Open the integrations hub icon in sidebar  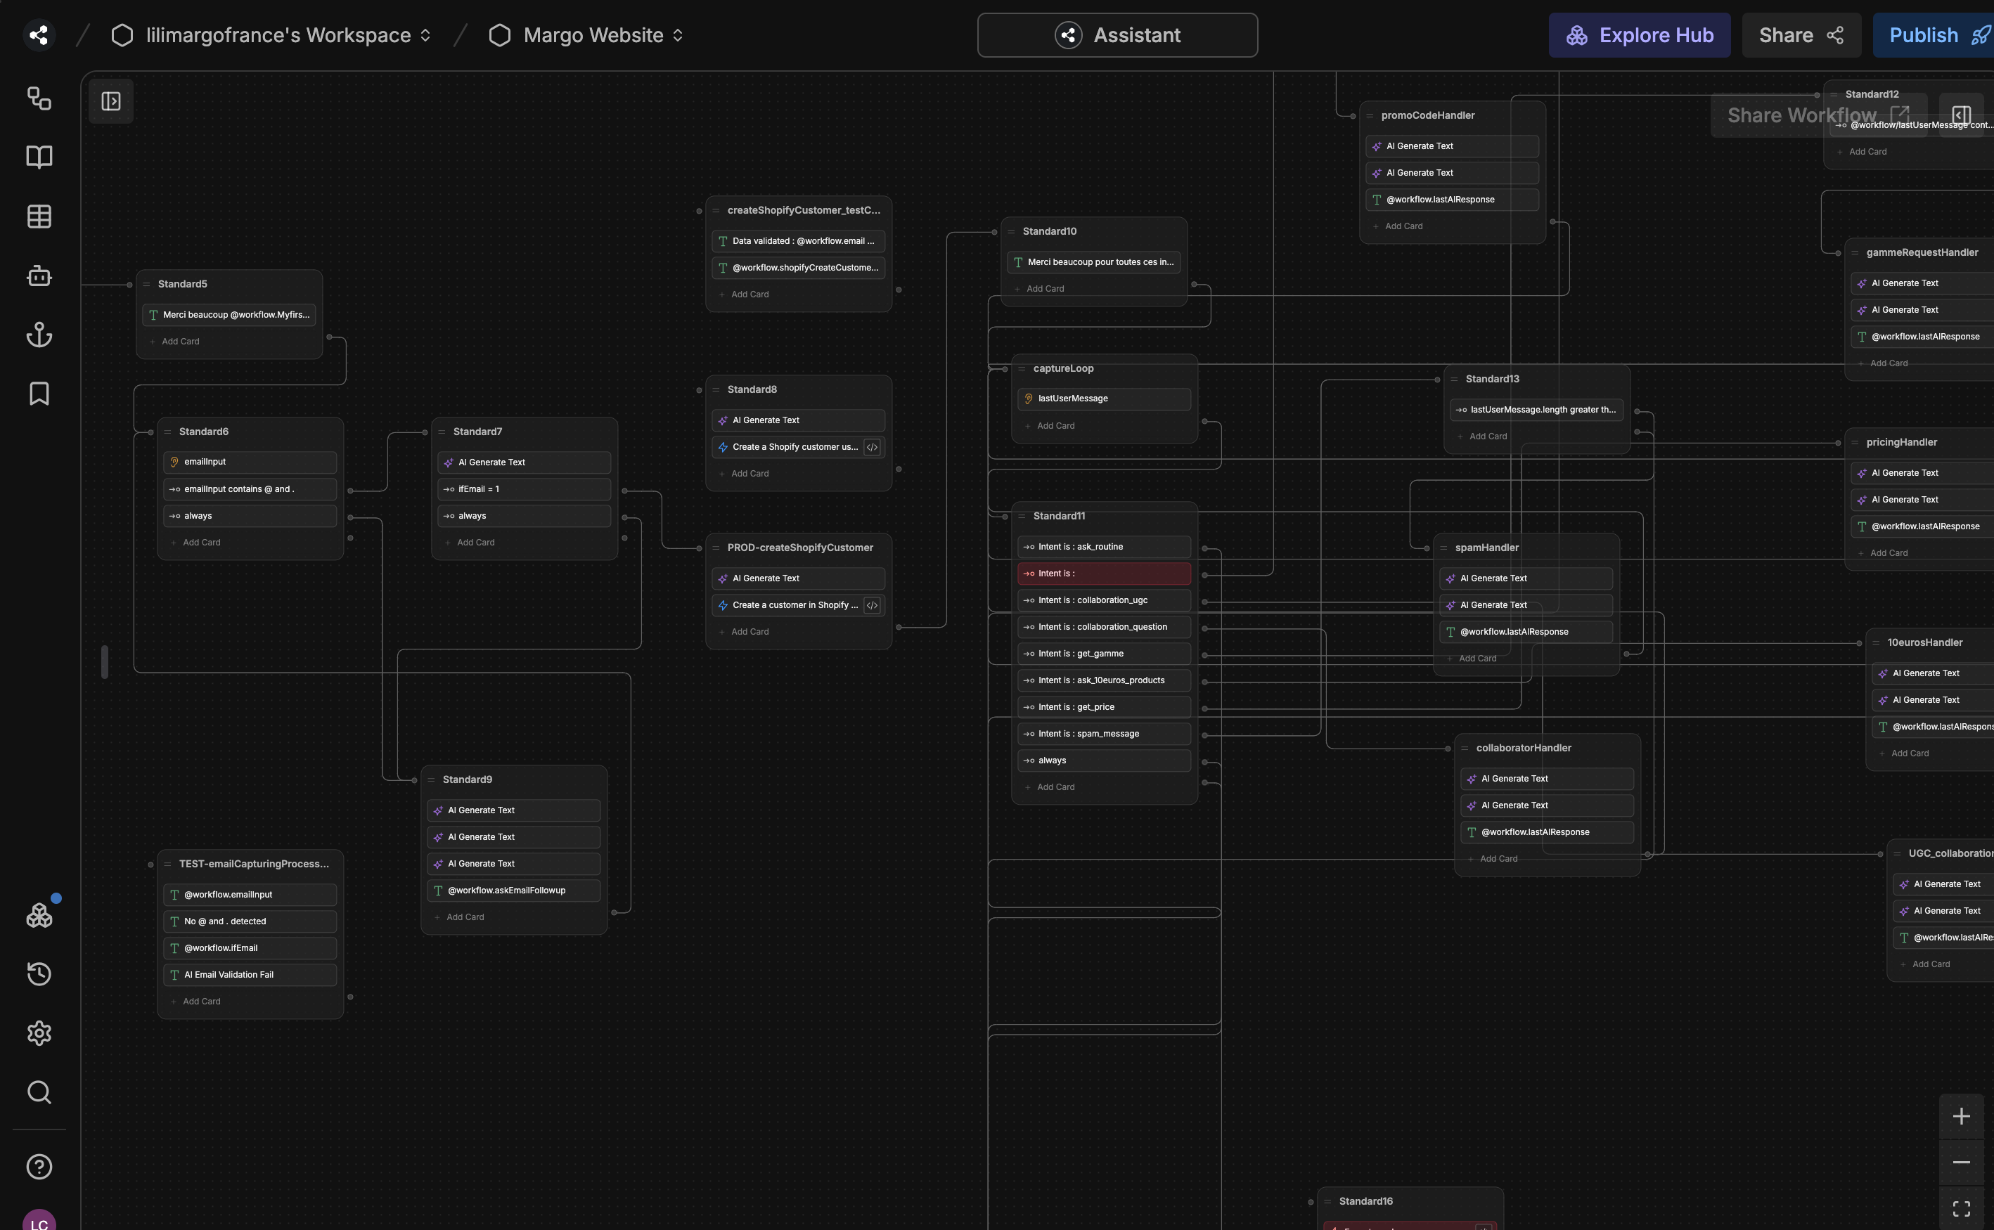click(39, 915)
